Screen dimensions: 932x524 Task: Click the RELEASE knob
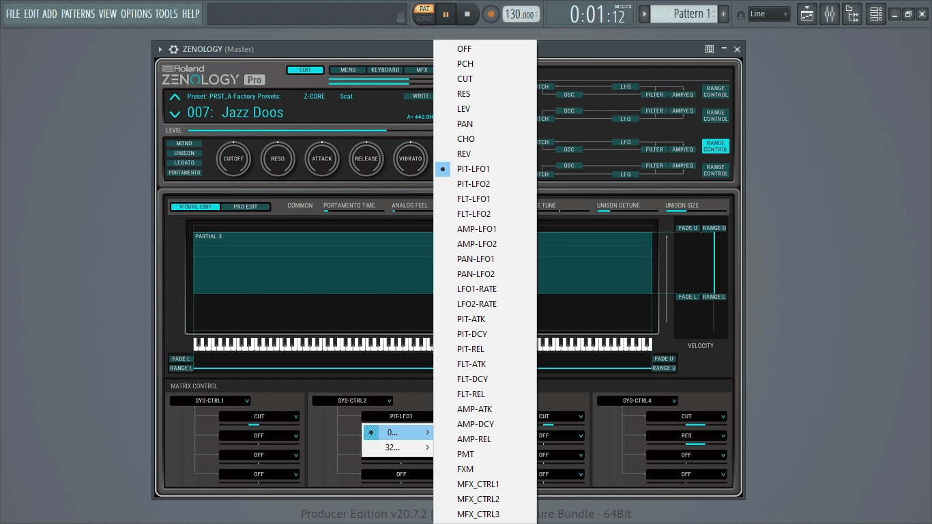(366, 158)
